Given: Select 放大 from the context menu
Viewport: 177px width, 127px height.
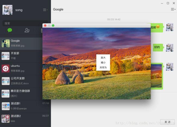Looking at the screenshot, I should point(103,58).
